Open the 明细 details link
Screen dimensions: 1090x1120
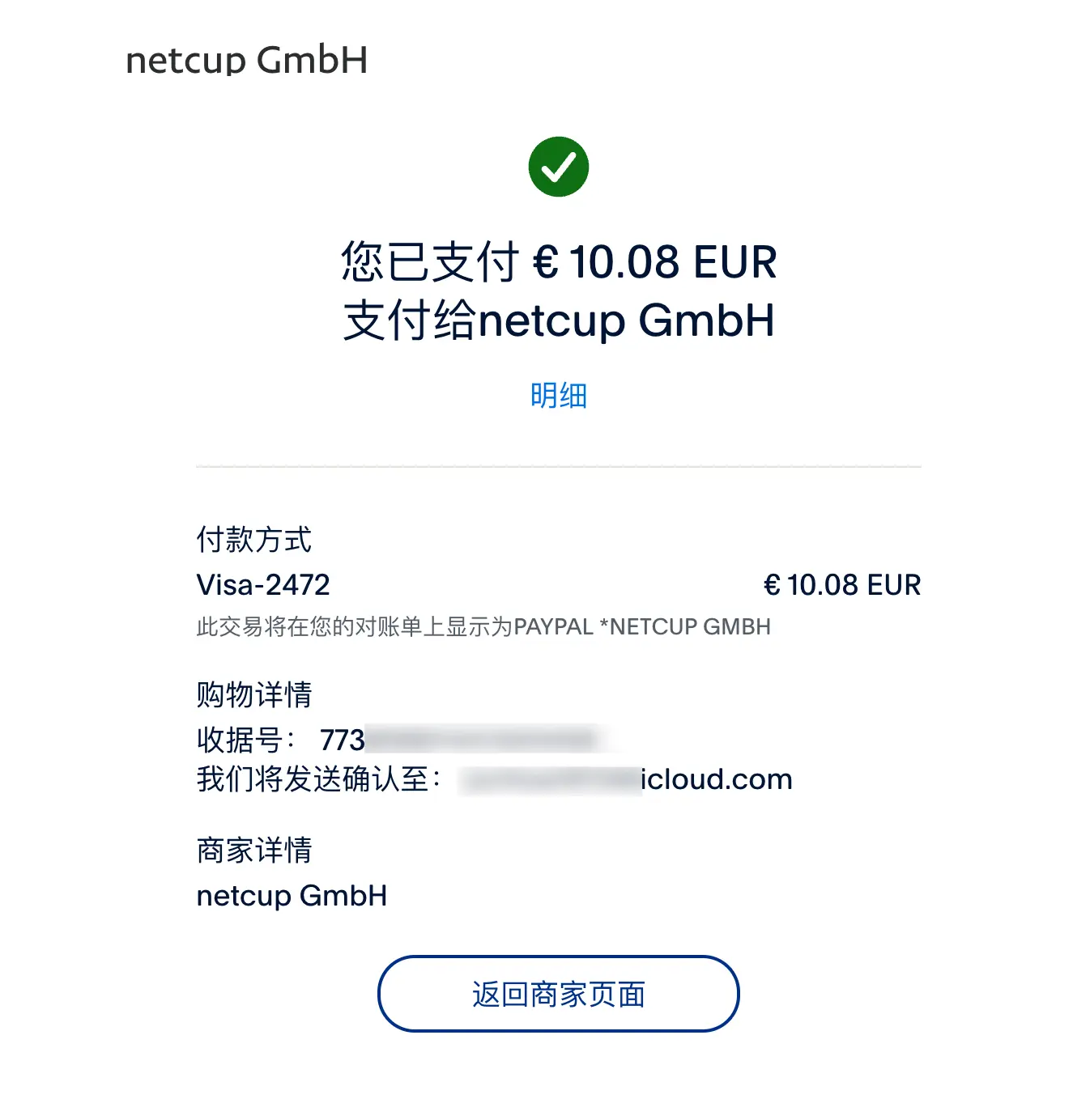pos(558,396)
